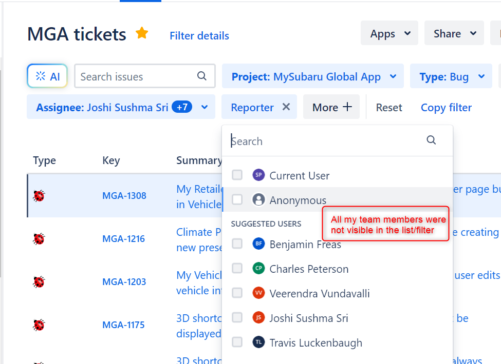The height and width of the screenshot is (364, 501).
Task: Click the AI sparkle button
Action: coord(47,76)
